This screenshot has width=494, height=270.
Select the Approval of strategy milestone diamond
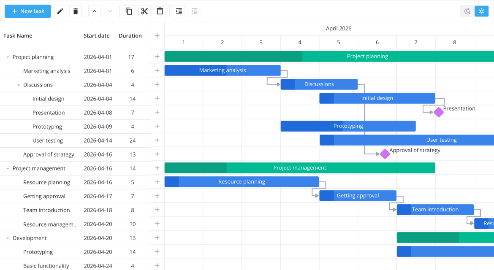coord(385,154)
